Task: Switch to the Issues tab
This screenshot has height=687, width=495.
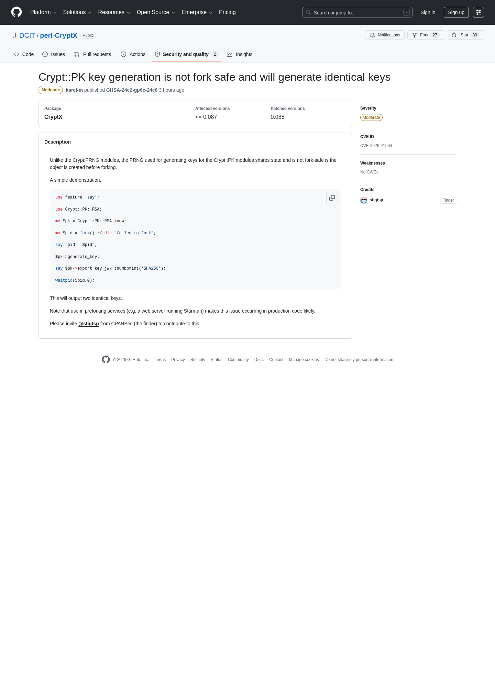Action: 54,54
